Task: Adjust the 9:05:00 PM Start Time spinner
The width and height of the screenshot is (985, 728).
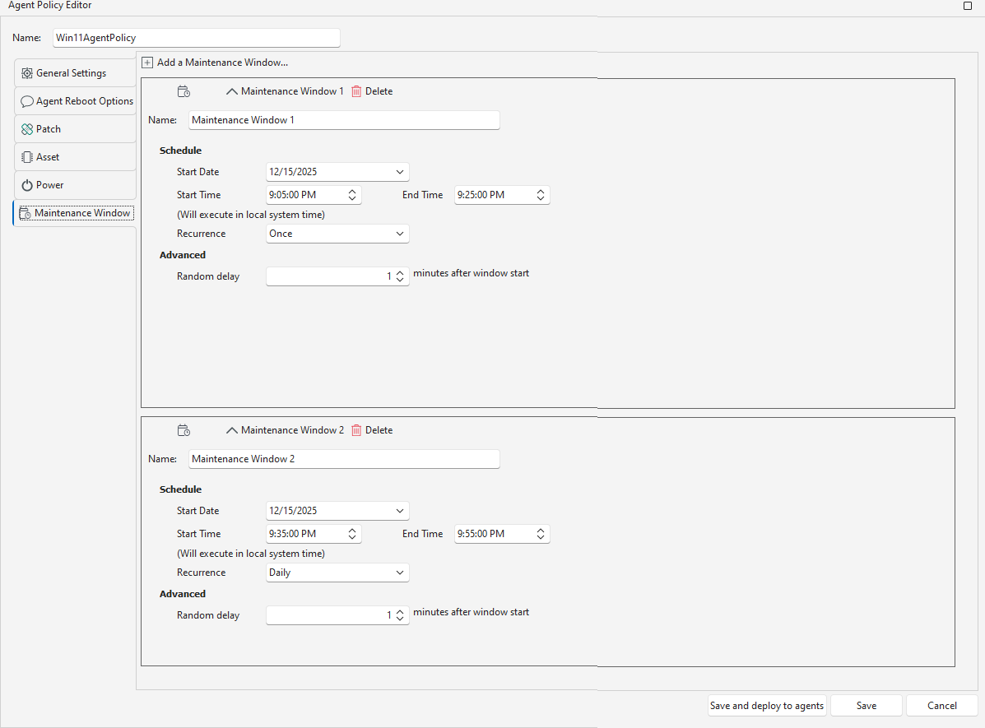Action: [x=352, y=195]
